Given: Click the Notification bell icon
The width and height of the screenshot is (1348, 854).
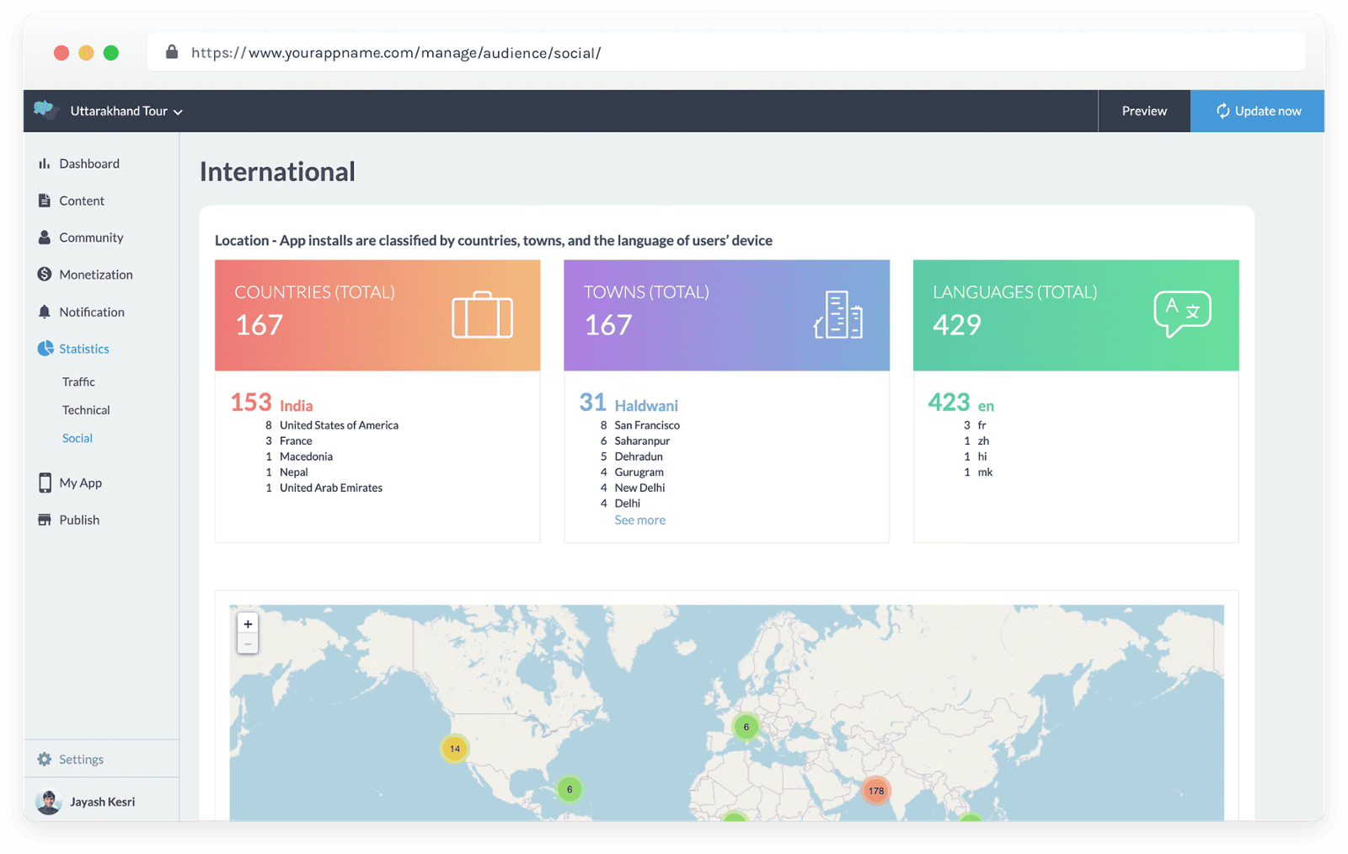Looking at the screenshot, I should click(x=44, y=312).
